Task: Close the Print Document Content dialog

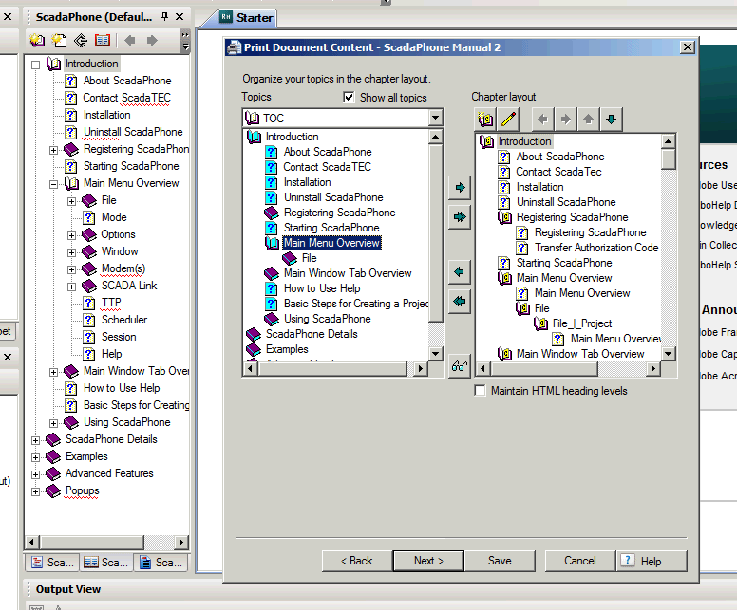Action: 688,46
